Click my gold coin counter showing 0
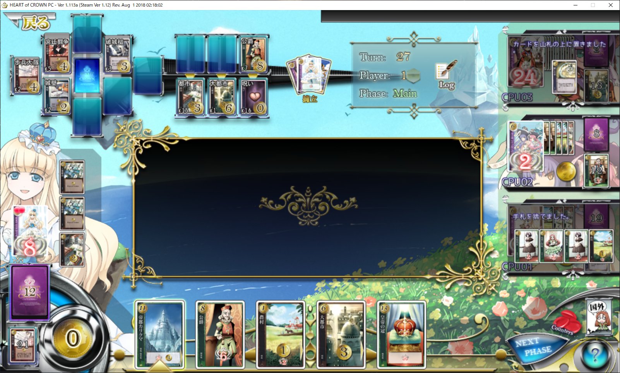The image size is (620, 373). click(x=74, y=338)
